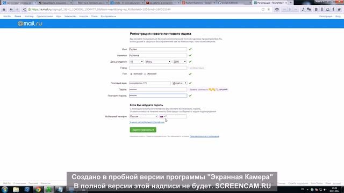Open Одноклассники in the top navigation

[x=45, y=17]
